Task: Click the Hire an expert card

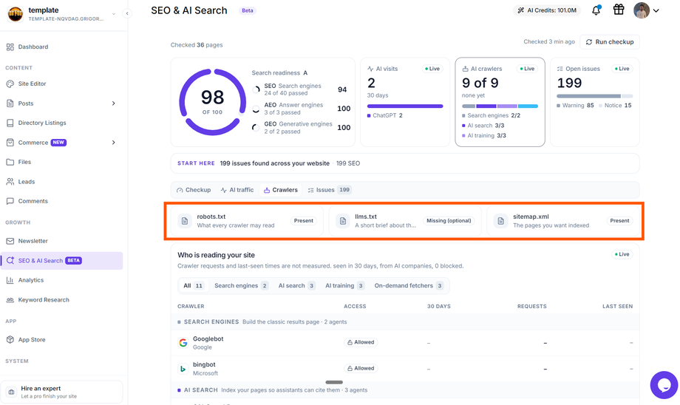Action: [x=61, y=392]
